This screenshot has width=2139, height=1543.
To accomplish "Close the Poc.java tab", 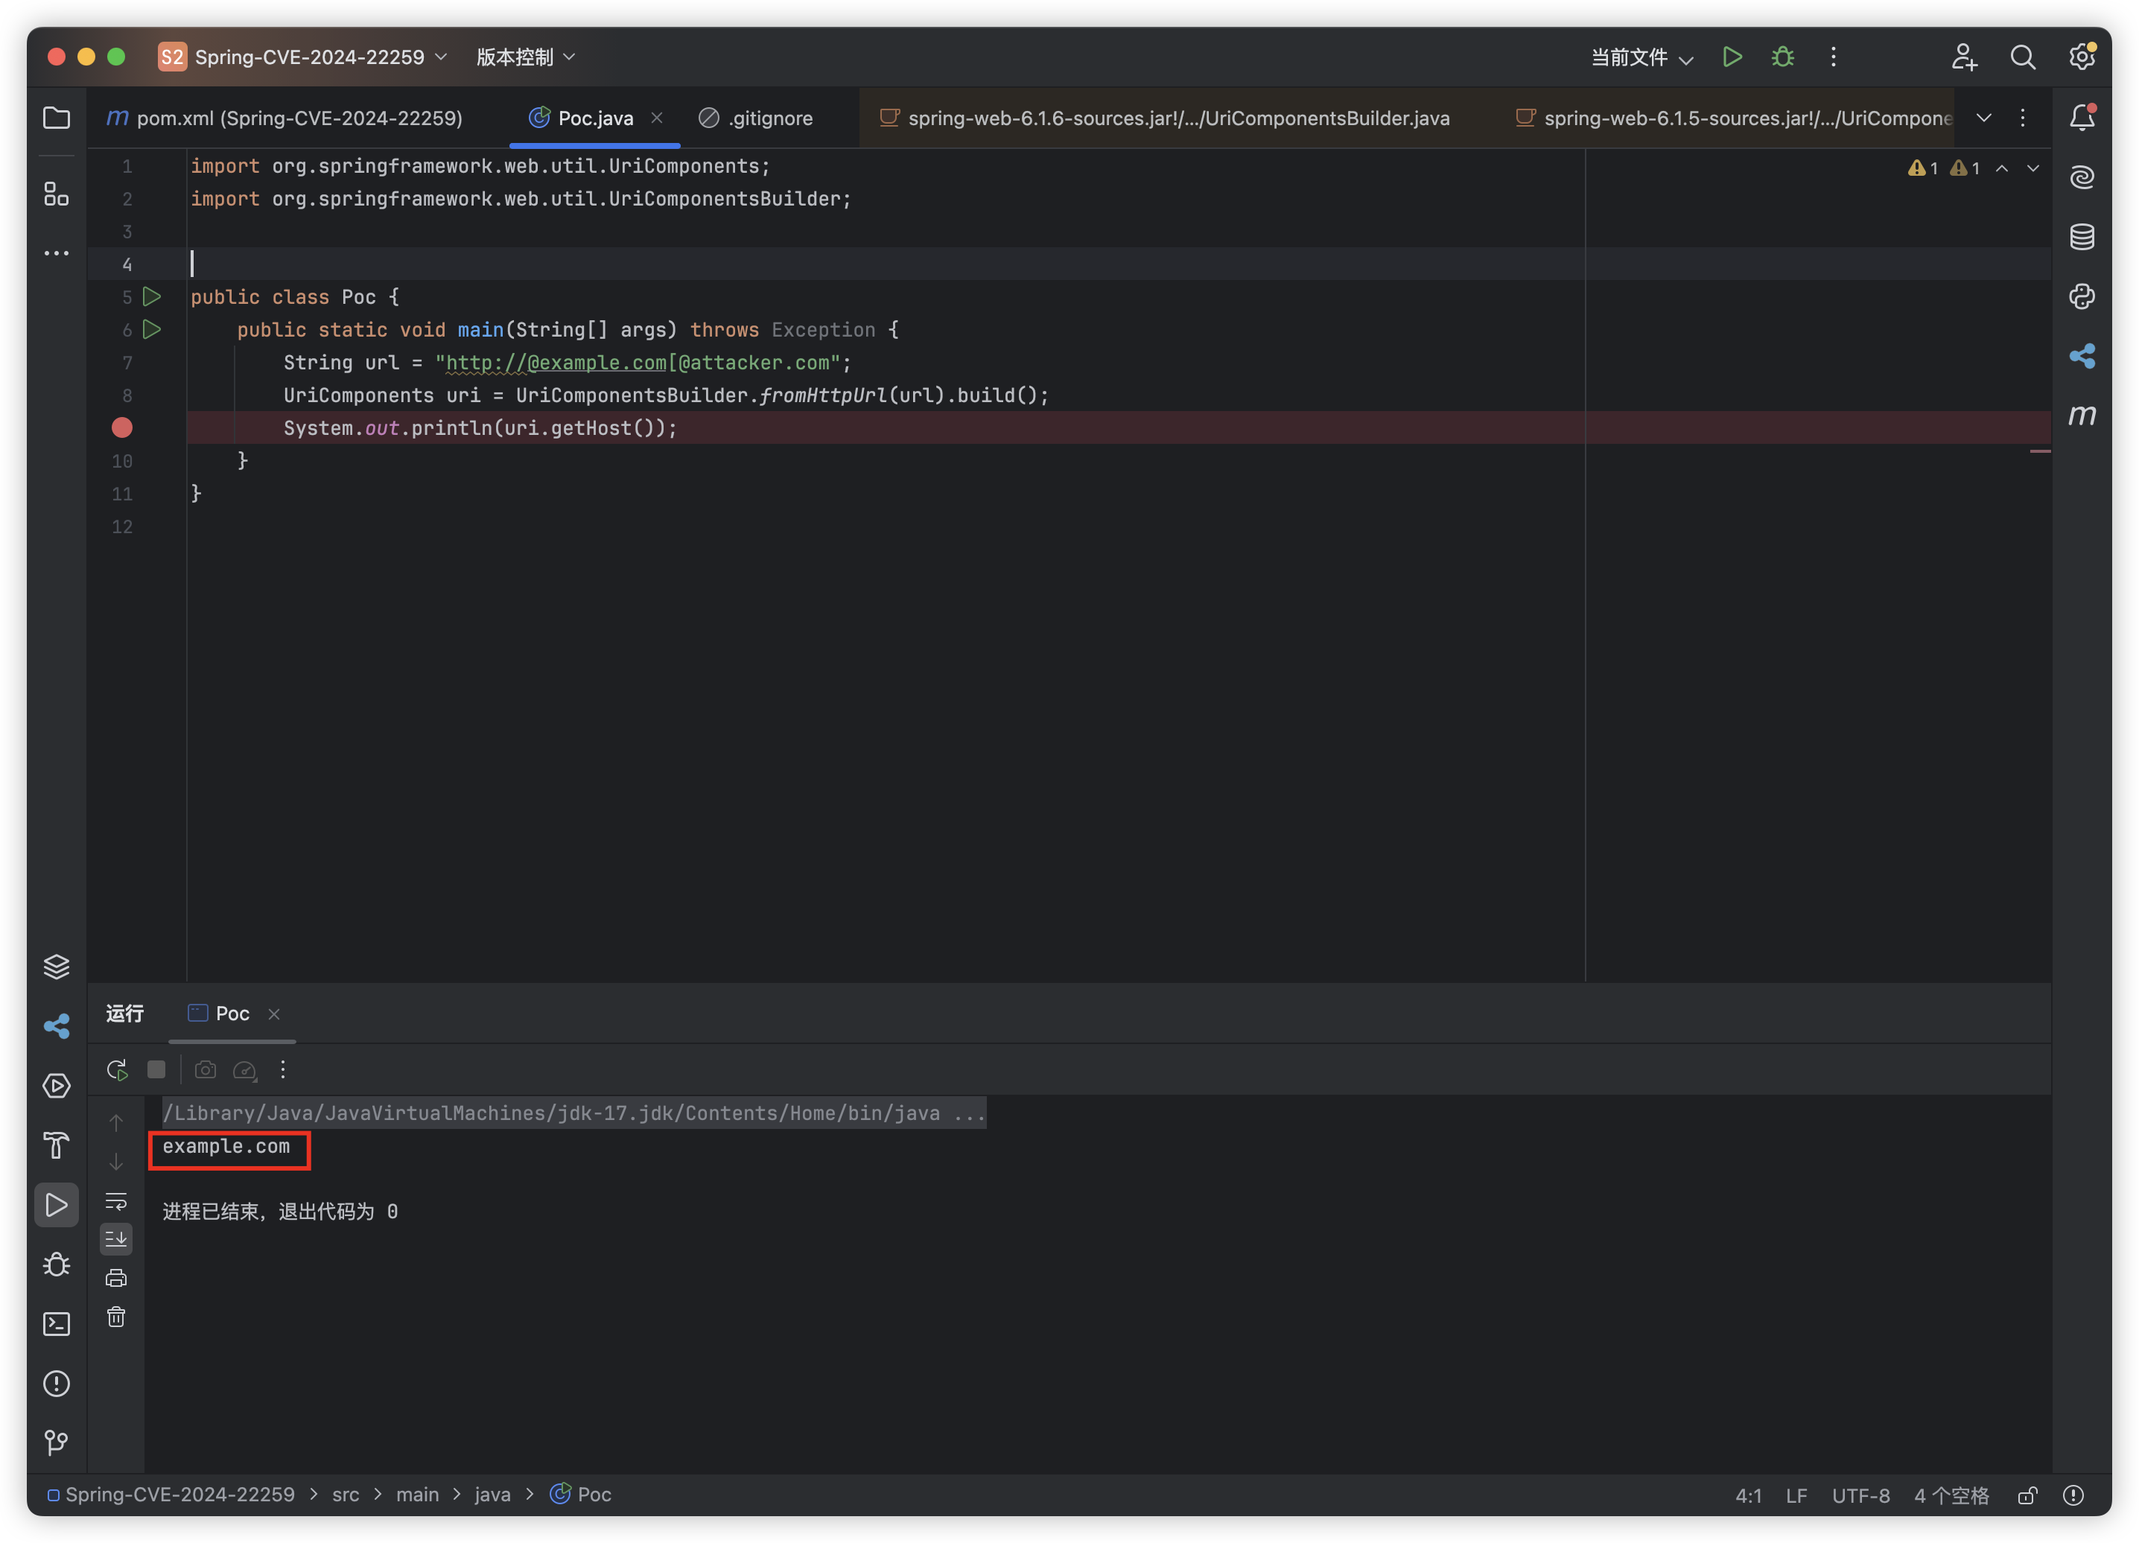I will pos(656,118).
